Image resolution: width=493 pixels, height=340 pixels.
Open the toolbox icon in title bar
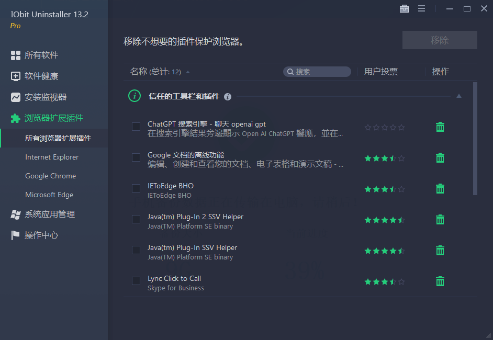click(x=404, y=8)
